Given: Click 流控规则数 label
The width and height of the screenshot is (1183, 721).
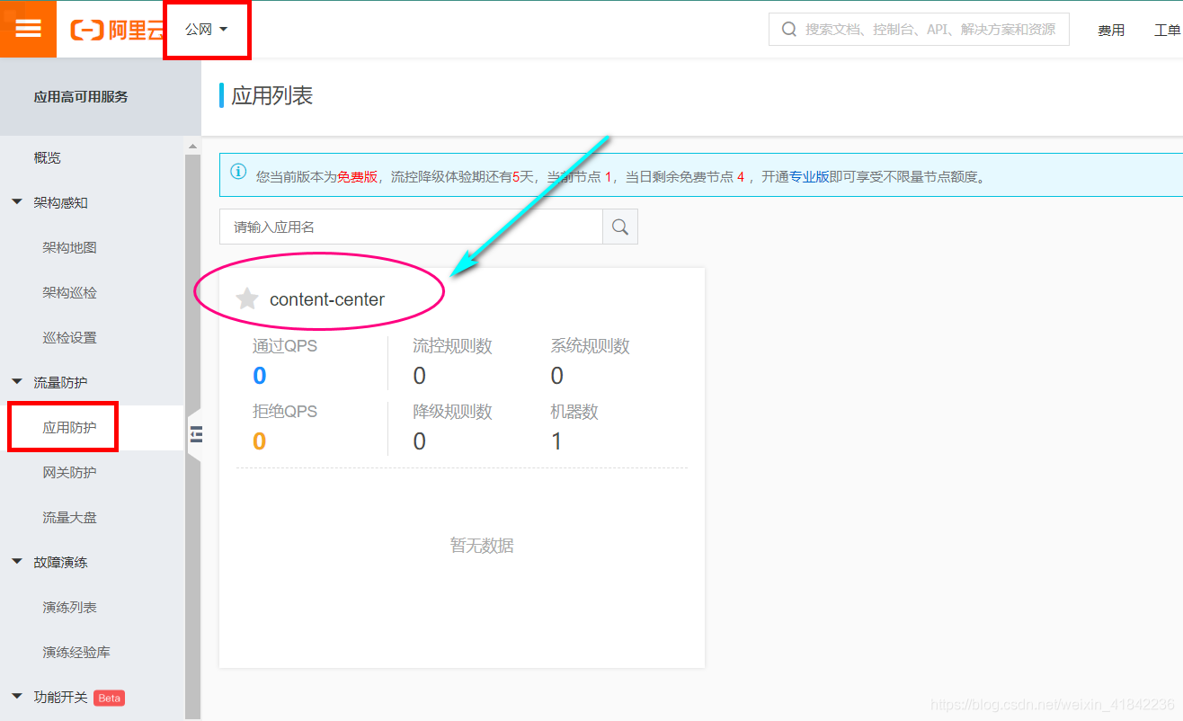Looking at the screenshot, I should coord(452,346).
